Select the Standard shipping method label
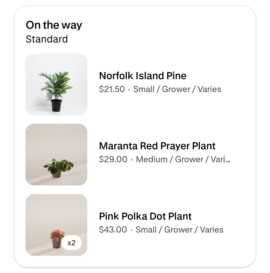The height and width of the screenshot is (273, 270). (47, 39)
